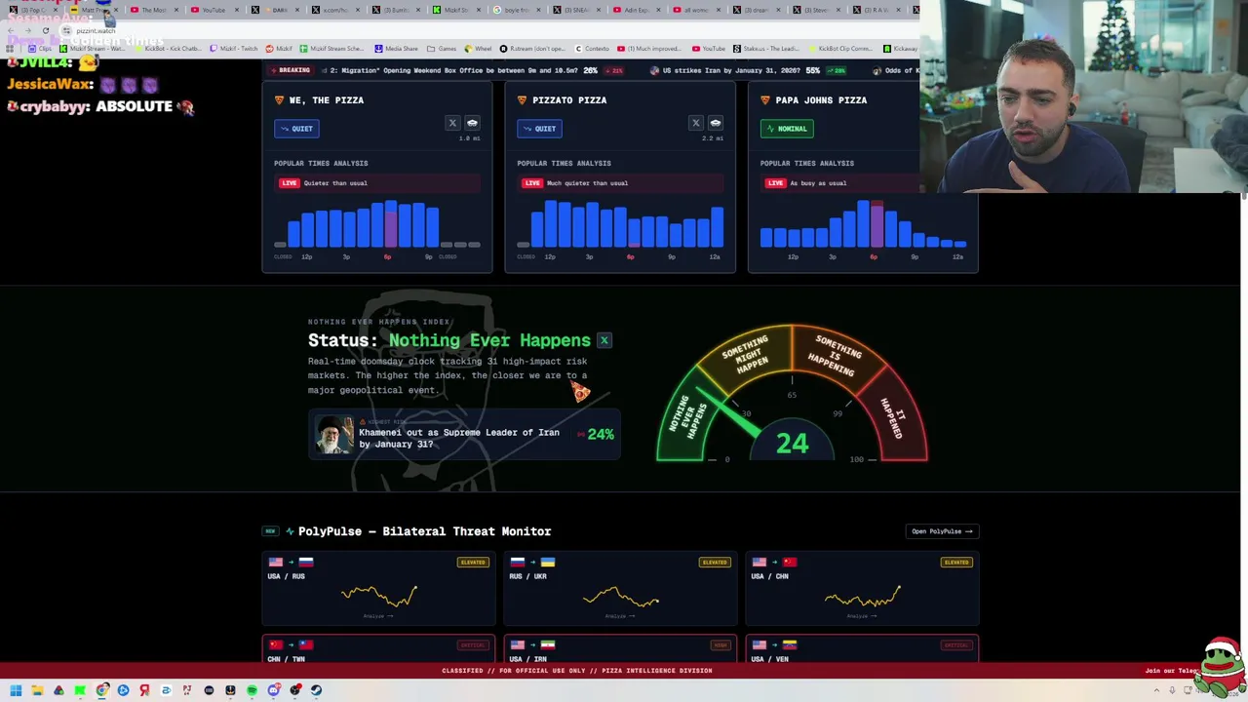The image size is (1248, 702).
Task: Open File Explorer from the taskbar
Action: point(37,690)
